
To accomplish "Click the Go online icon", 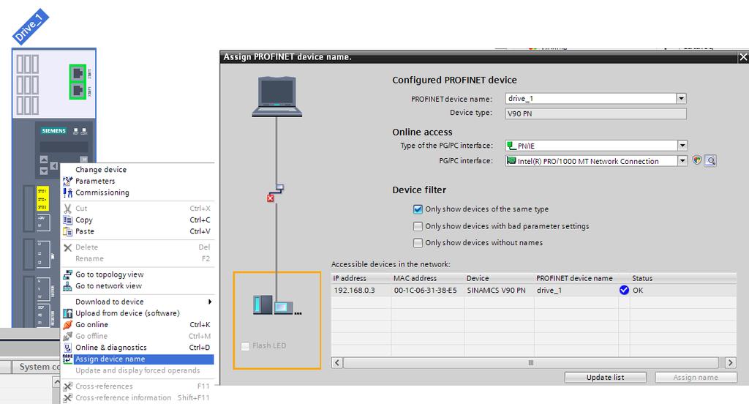I will pos(68,325).
